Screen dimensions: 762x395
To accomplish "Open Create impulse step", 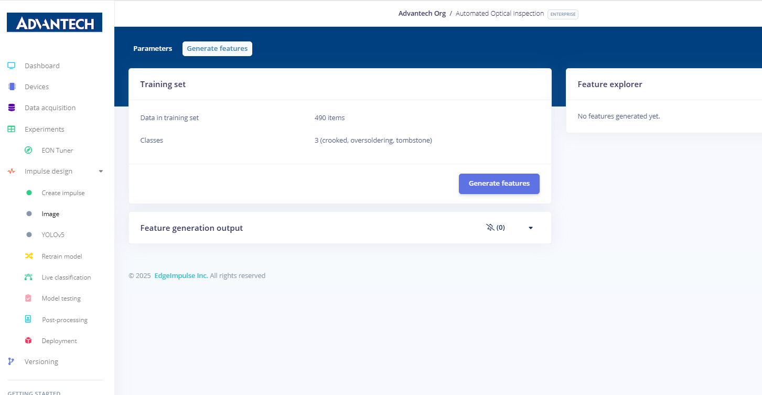I will (x=63, y=193).
